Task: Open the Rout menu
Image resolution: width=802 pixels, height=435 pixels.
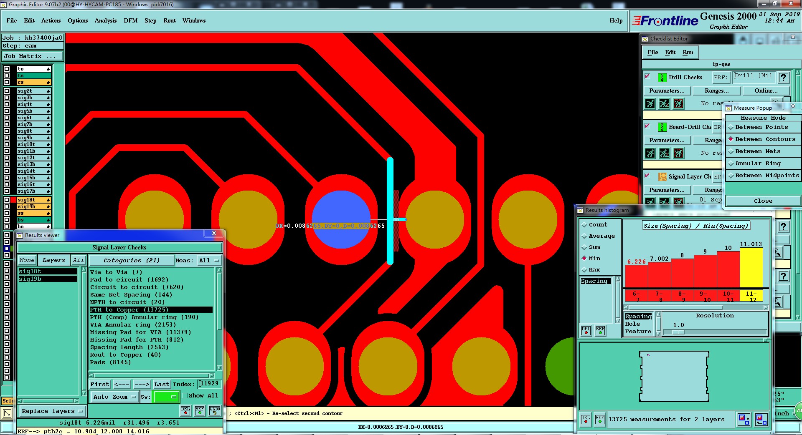Action: click(x=170, y=21)
